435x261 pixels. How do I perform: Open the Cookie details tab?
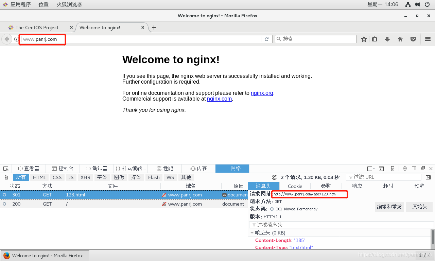(295, 186)
